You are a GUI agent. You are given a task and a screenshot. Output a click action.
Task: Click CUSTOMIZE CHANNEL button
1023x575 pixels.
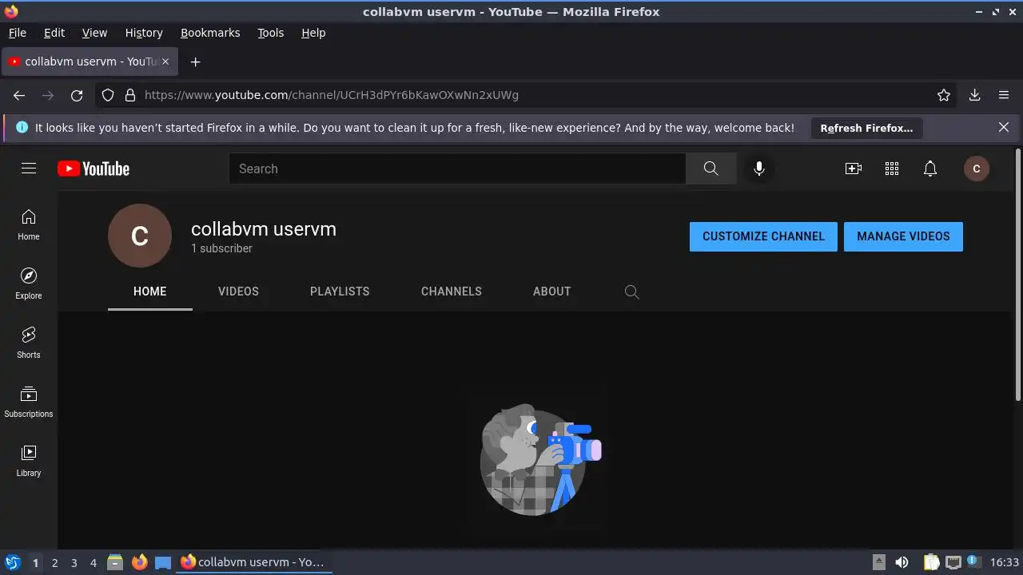(x=763, y=236)
